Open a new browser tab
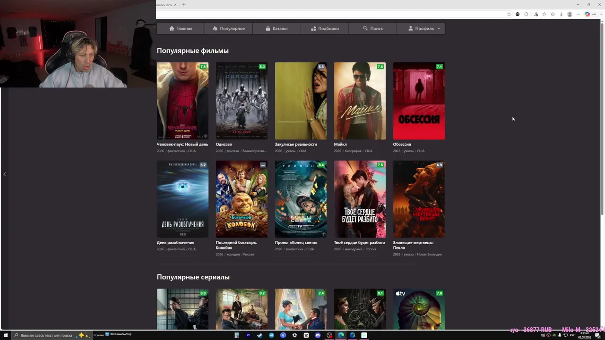The height and width of the screenshot is (340, 605). (184, 5)
